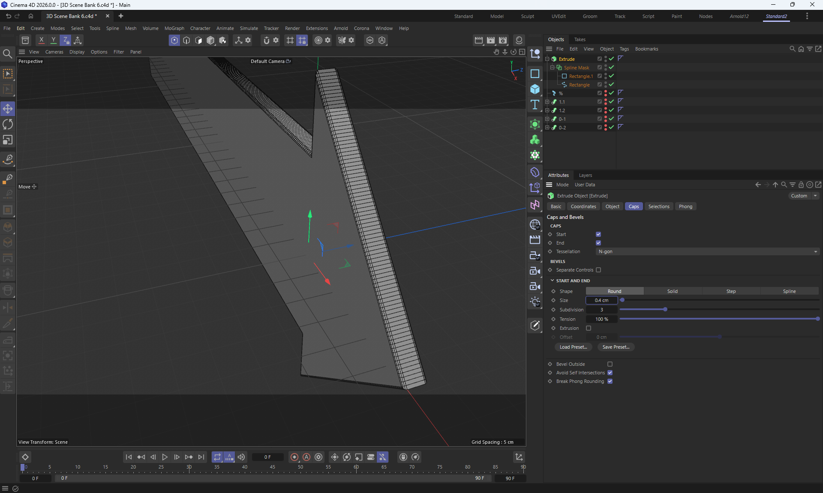Open the MoGraph menu
The width and height of the screenshot is (823, 493).
click(174, 28)
